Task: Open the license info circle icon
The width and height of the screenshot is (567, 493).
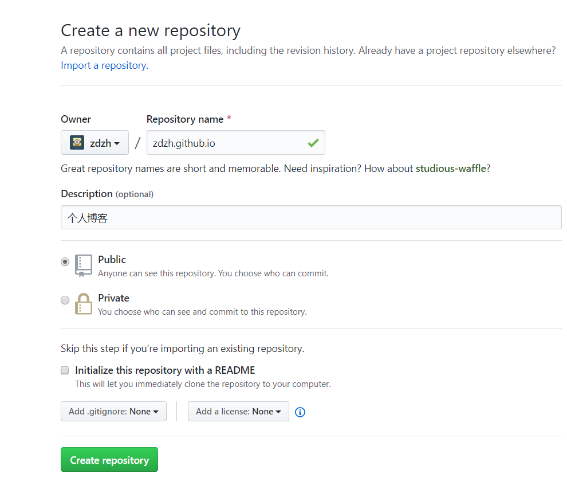Action: [300, 412]
